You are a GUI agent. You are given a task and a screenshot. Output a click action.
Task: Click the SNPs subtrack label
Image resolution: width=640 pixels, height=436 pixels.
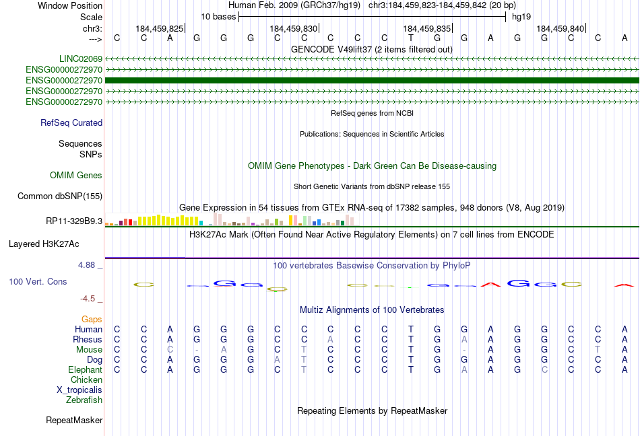click(x=91, y=155)
